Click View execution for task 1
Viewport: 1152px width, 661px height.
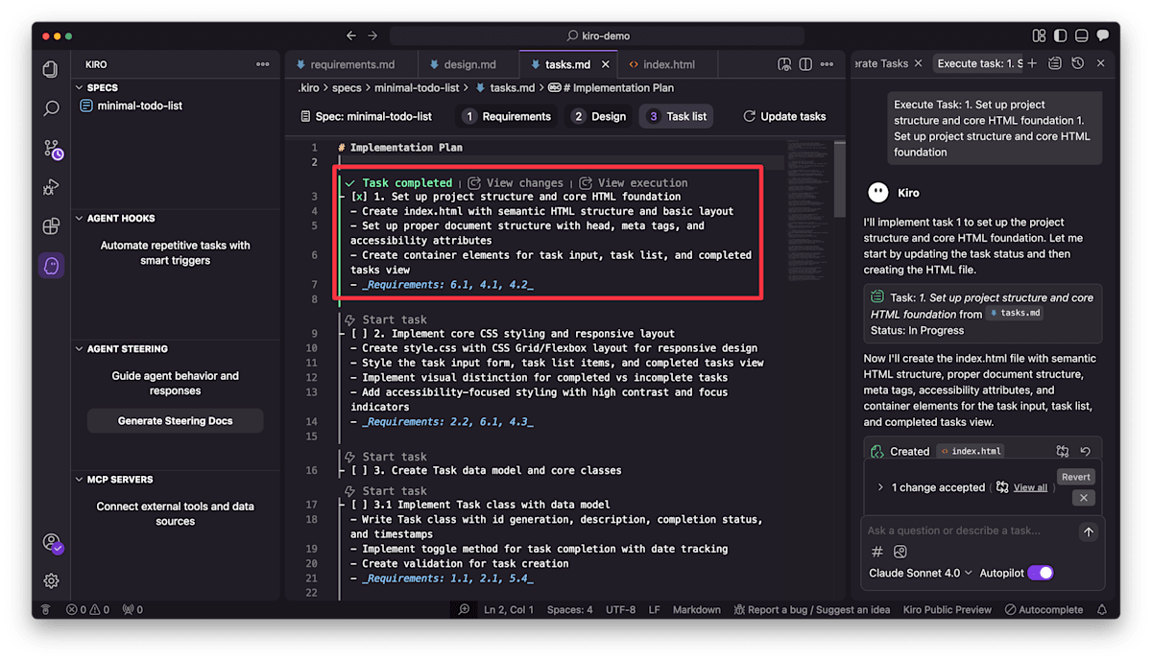click(634, 182)
